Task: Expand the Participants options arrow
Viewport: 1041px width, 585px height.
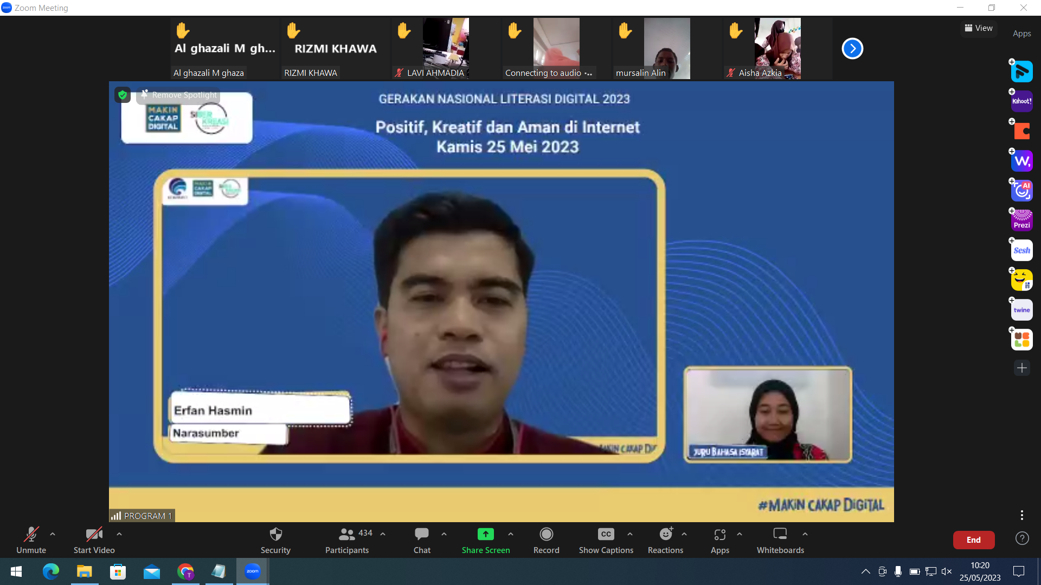Action: pos(383,534)
